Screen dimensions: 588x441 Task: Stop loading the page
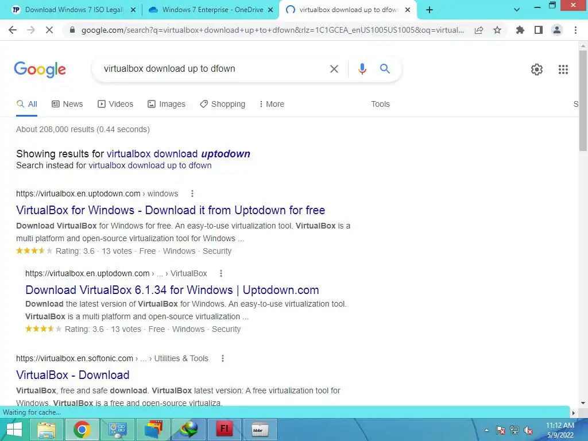(x=49, y=30)
